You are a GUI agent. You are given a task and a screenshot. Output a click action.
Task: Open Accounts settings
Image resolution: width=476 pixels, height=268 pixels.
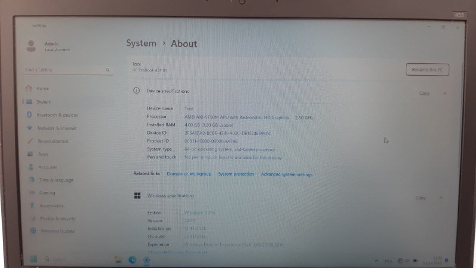[48, 167]
